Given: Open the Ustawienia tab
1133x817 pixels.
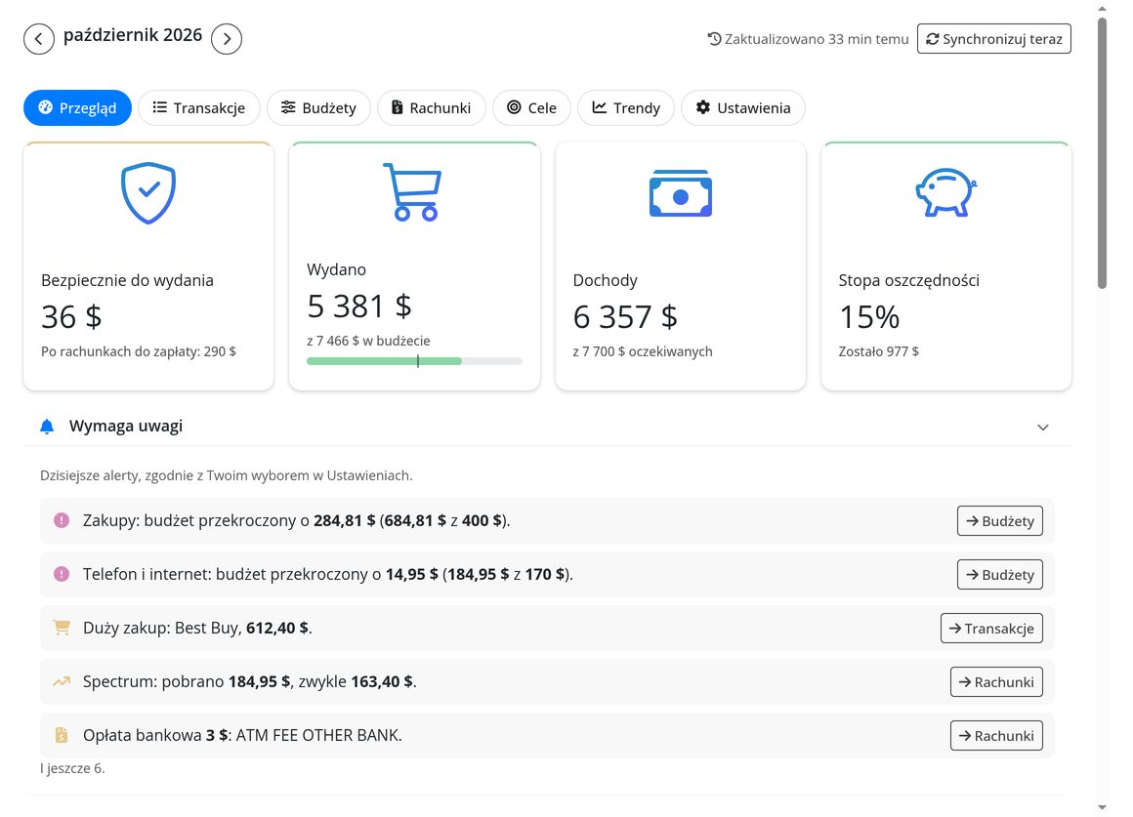Looking at the screenshot, I should (x=743, y=107).
